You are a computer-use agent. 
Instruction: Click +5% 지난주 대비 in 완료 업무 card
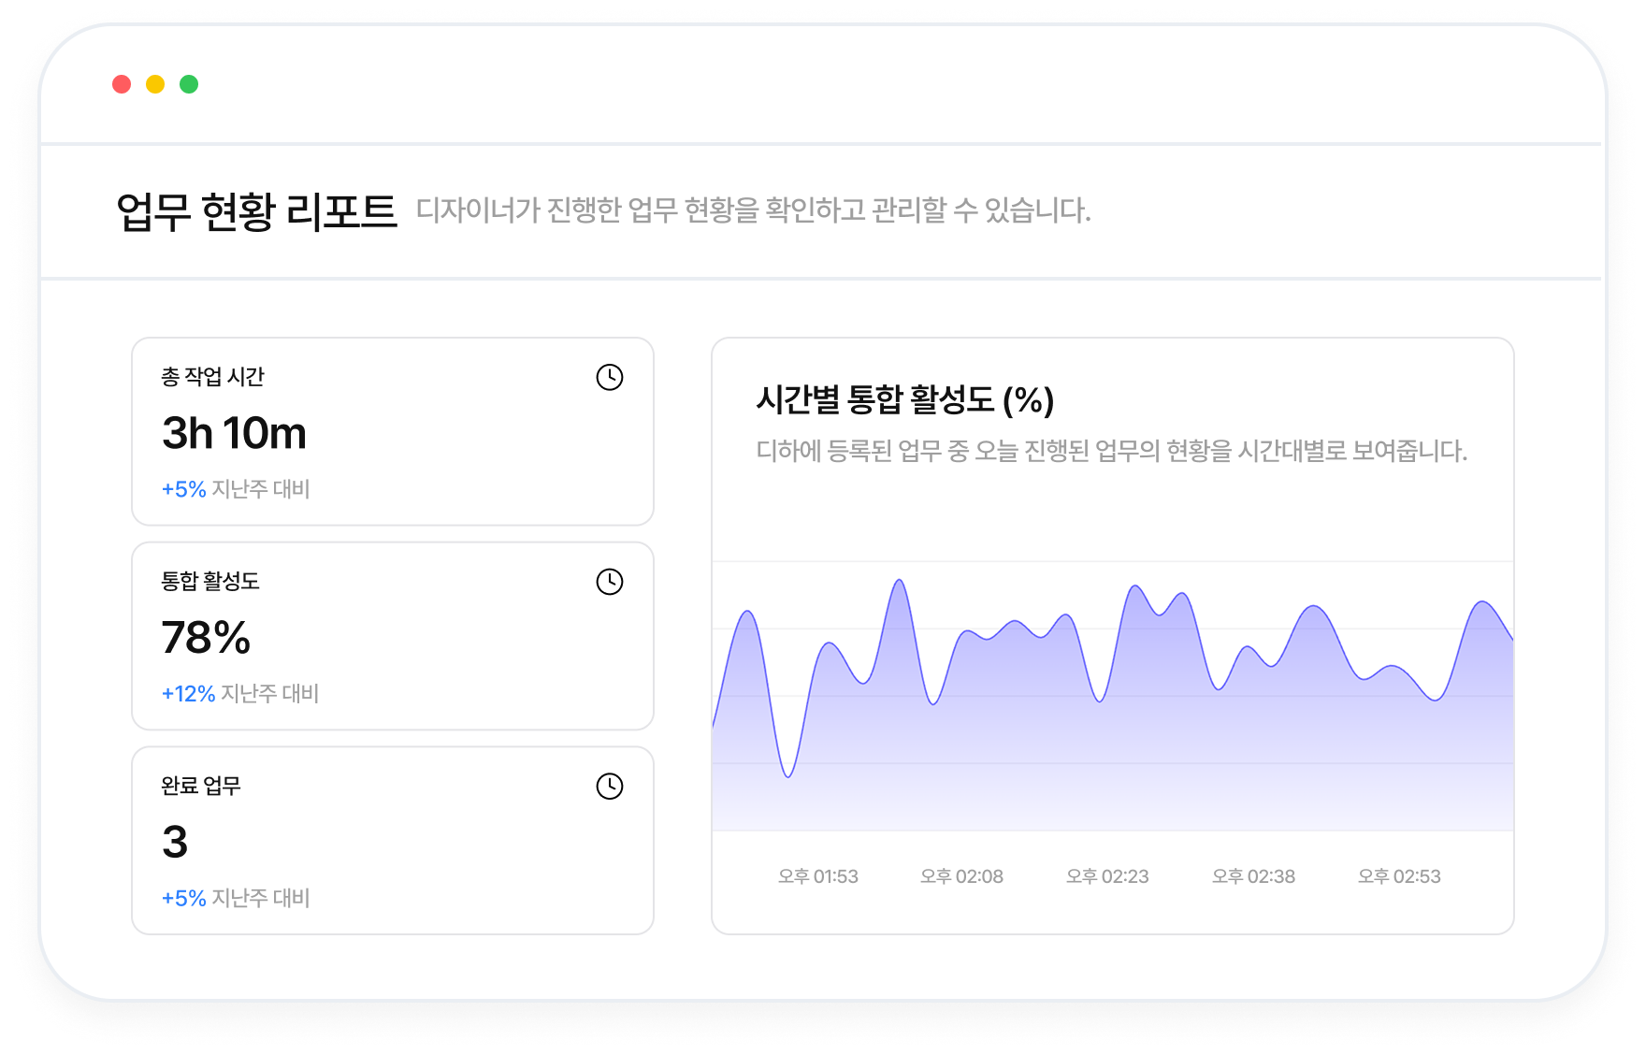[x=236, y=898]
